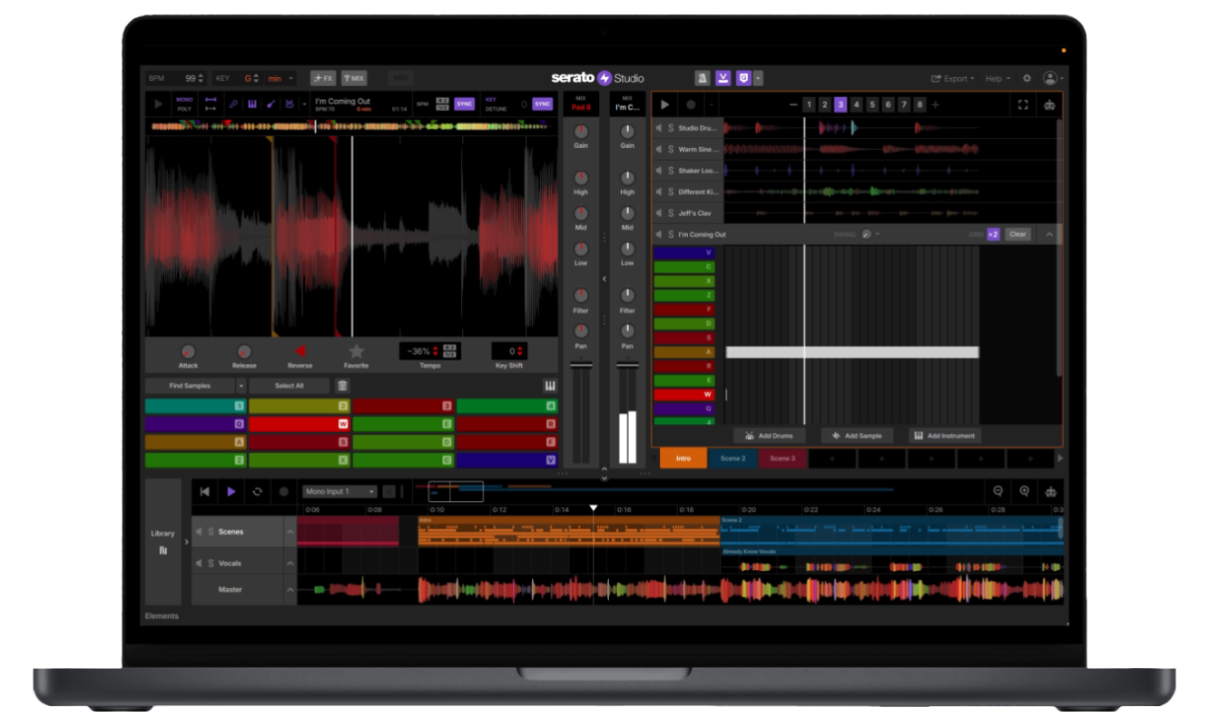Viewport: 1219px width, 727px height.
Task: Solo the Warm Sine track
Action: click(x=671, y=149)
